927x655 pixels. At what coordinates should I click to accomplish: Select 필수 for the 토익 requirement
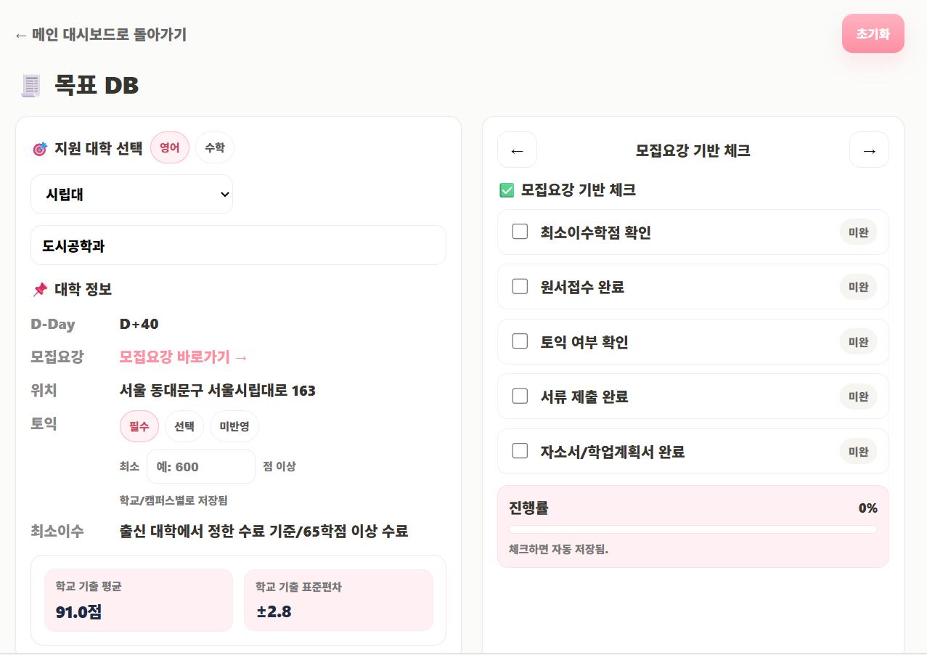[139, 426]
